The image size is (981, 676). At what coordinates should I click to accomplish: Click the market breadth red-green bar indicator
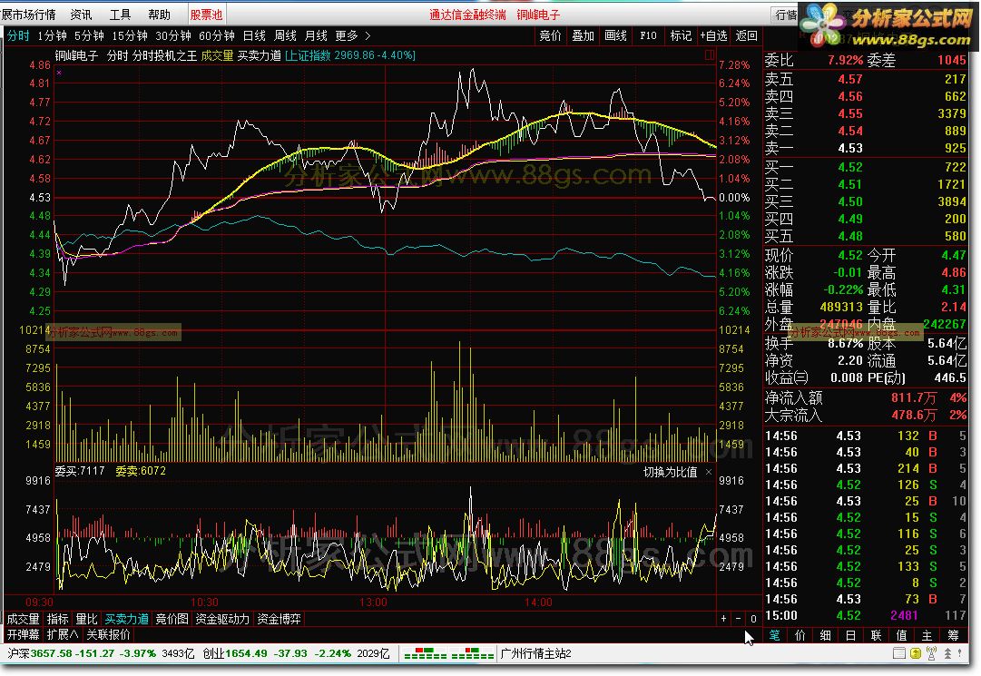448,653
